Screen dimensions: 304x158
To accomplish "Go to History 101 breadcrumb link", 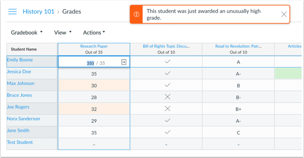I will [x=38, y=12].
